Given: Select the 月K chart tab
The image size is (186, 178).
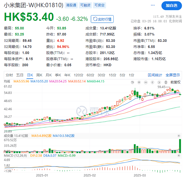Looking at the screenshot, I should pyautogui.click(x=49, y=75).
